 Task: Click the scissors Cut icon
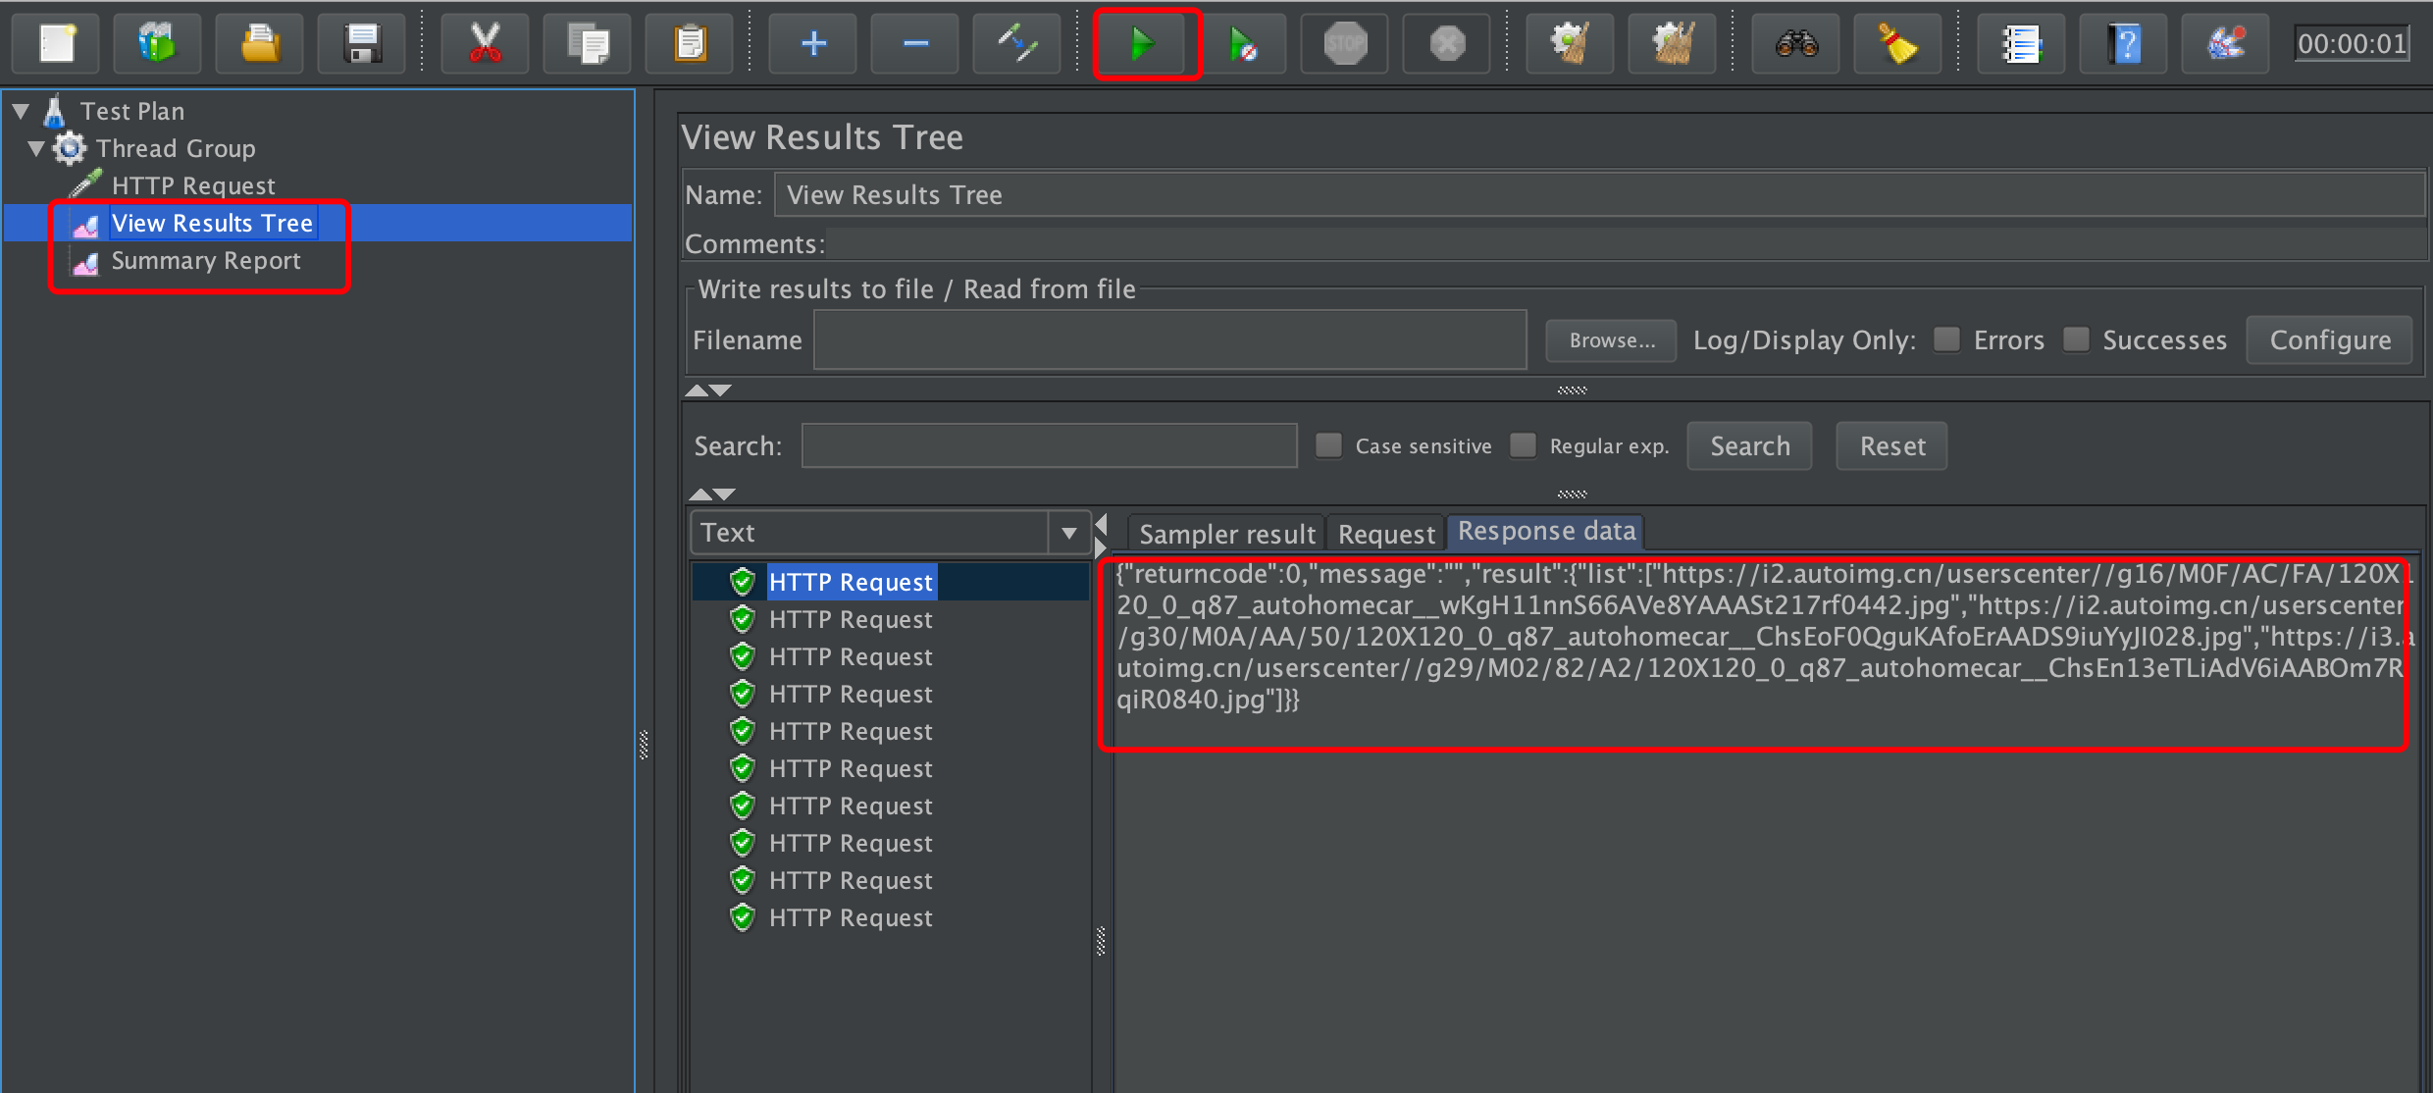click(485, 44)
